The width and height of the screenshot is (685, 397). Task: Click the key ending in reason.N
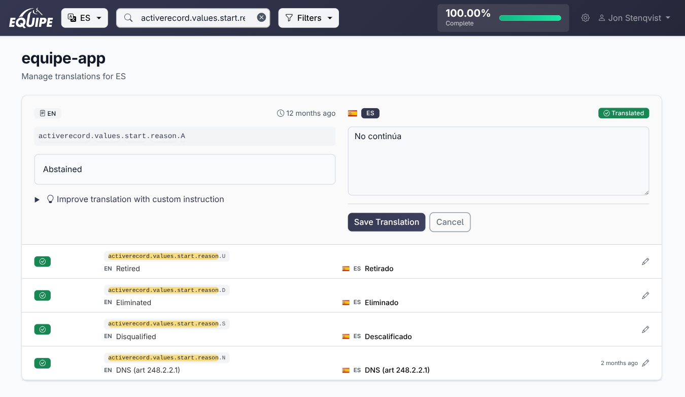click(x=167, y=358)
